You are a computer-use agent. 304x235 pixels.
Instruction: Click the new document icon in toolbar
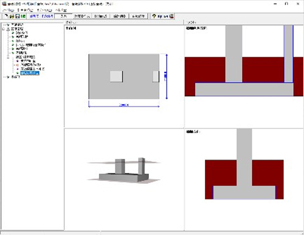coord(6,16)
